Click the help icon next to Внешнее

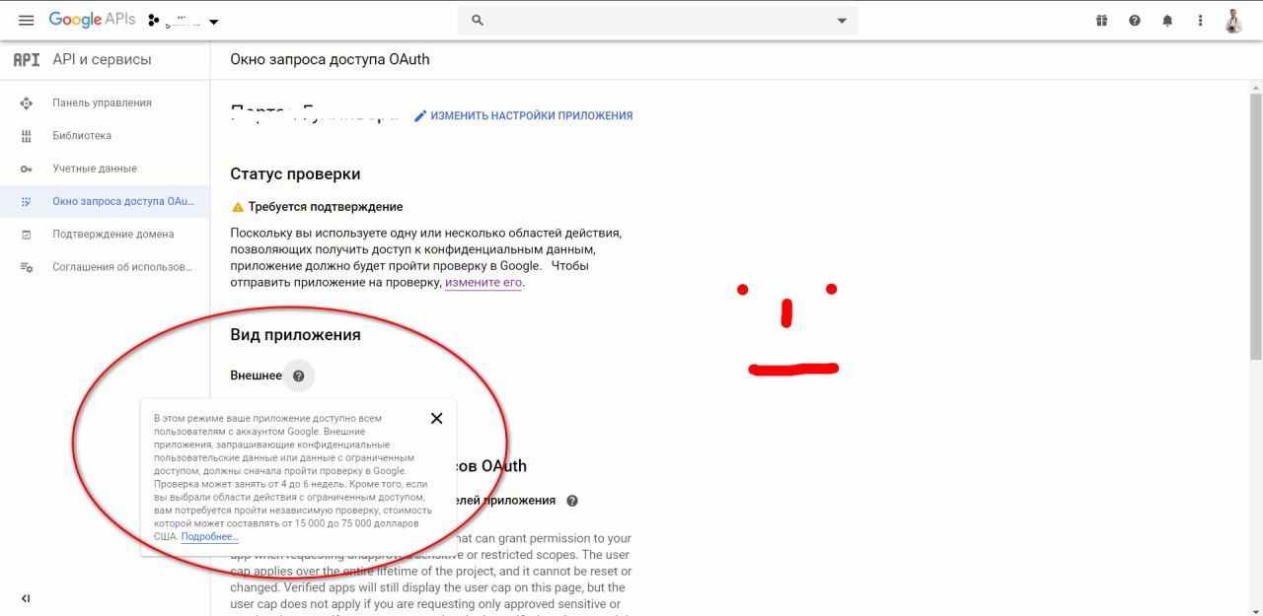(299, 376)
